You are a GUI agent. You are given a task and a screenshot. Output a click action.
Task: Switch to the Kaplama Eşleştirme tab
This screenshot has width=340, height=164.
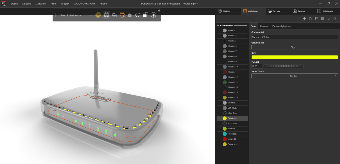coord(281,26)
